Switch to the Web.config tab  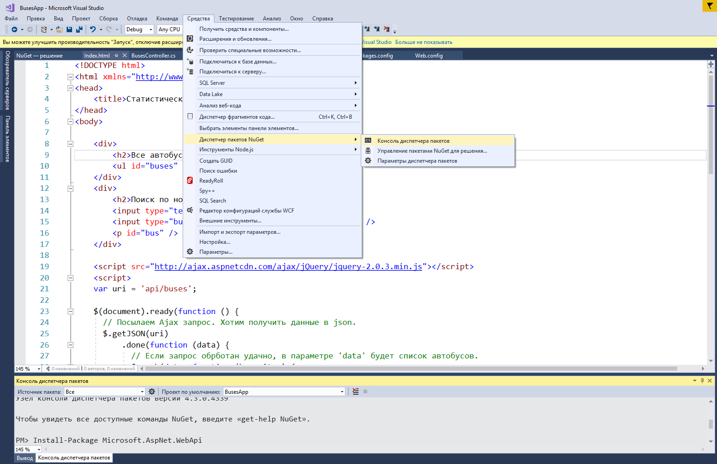(x=429, y=56)
